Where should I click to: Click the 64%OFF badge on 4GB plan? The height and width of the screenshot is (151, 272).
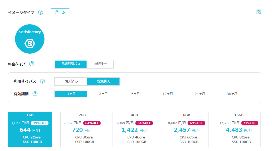[x=144, y=123]
